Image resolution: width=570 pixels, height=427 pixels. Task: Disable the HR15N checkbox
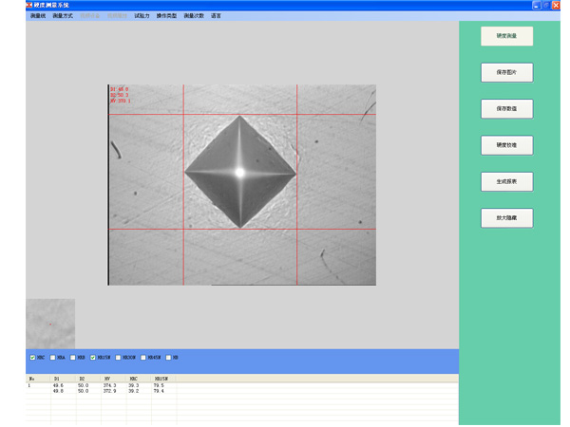[x=93, y=358]
